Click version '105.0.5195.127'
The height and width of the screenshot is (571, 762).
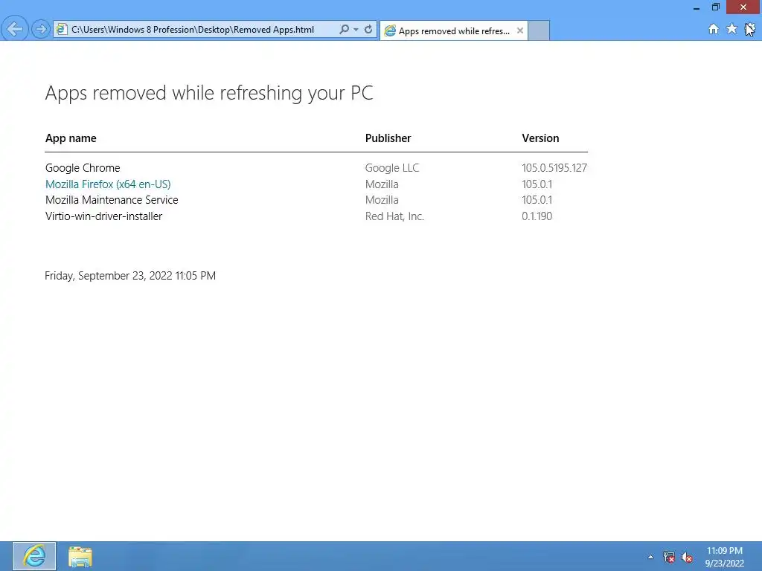click(x=554, y=168)
